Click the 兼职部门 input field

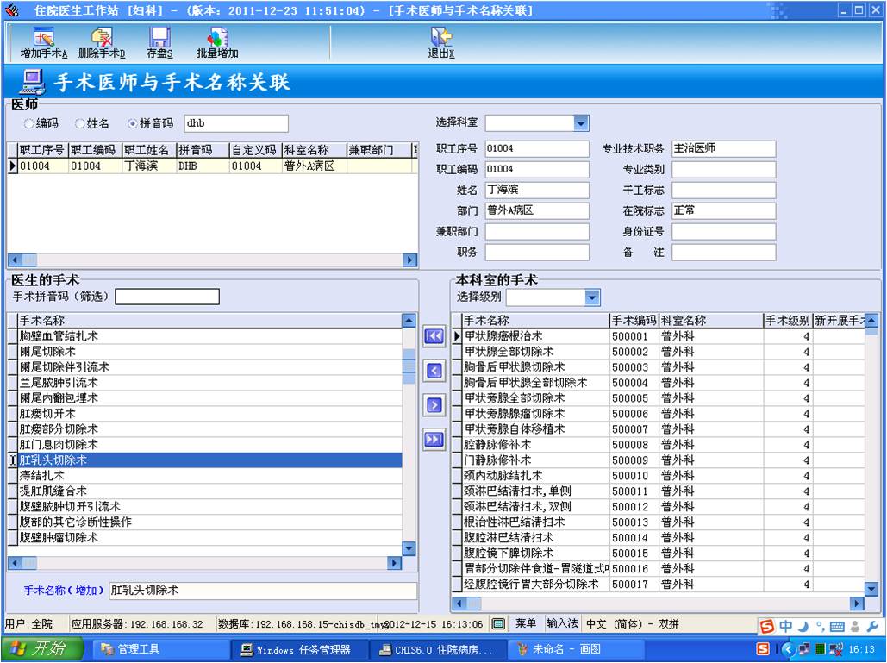[x=537, y=231]
